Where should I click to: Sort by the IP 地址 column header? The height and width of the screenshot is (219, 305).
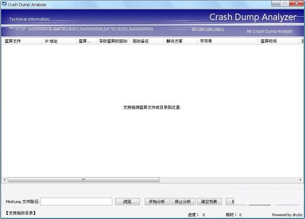(x=59, y=41)
